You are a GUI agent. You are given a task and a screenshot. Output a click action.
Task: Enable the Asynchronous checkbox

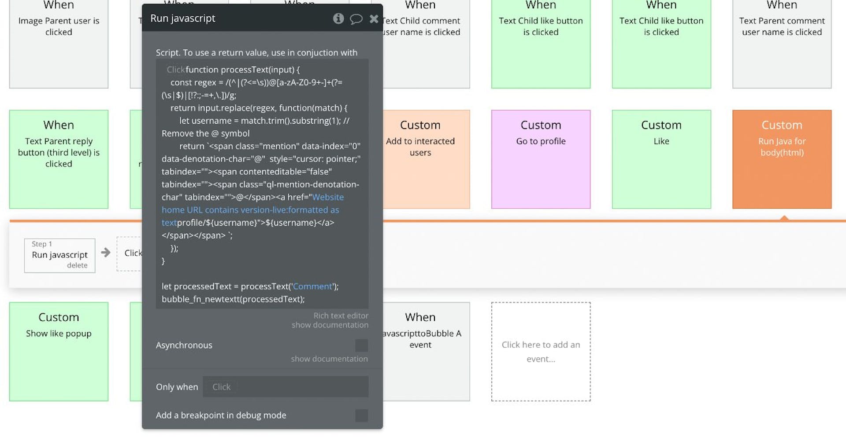361,345
